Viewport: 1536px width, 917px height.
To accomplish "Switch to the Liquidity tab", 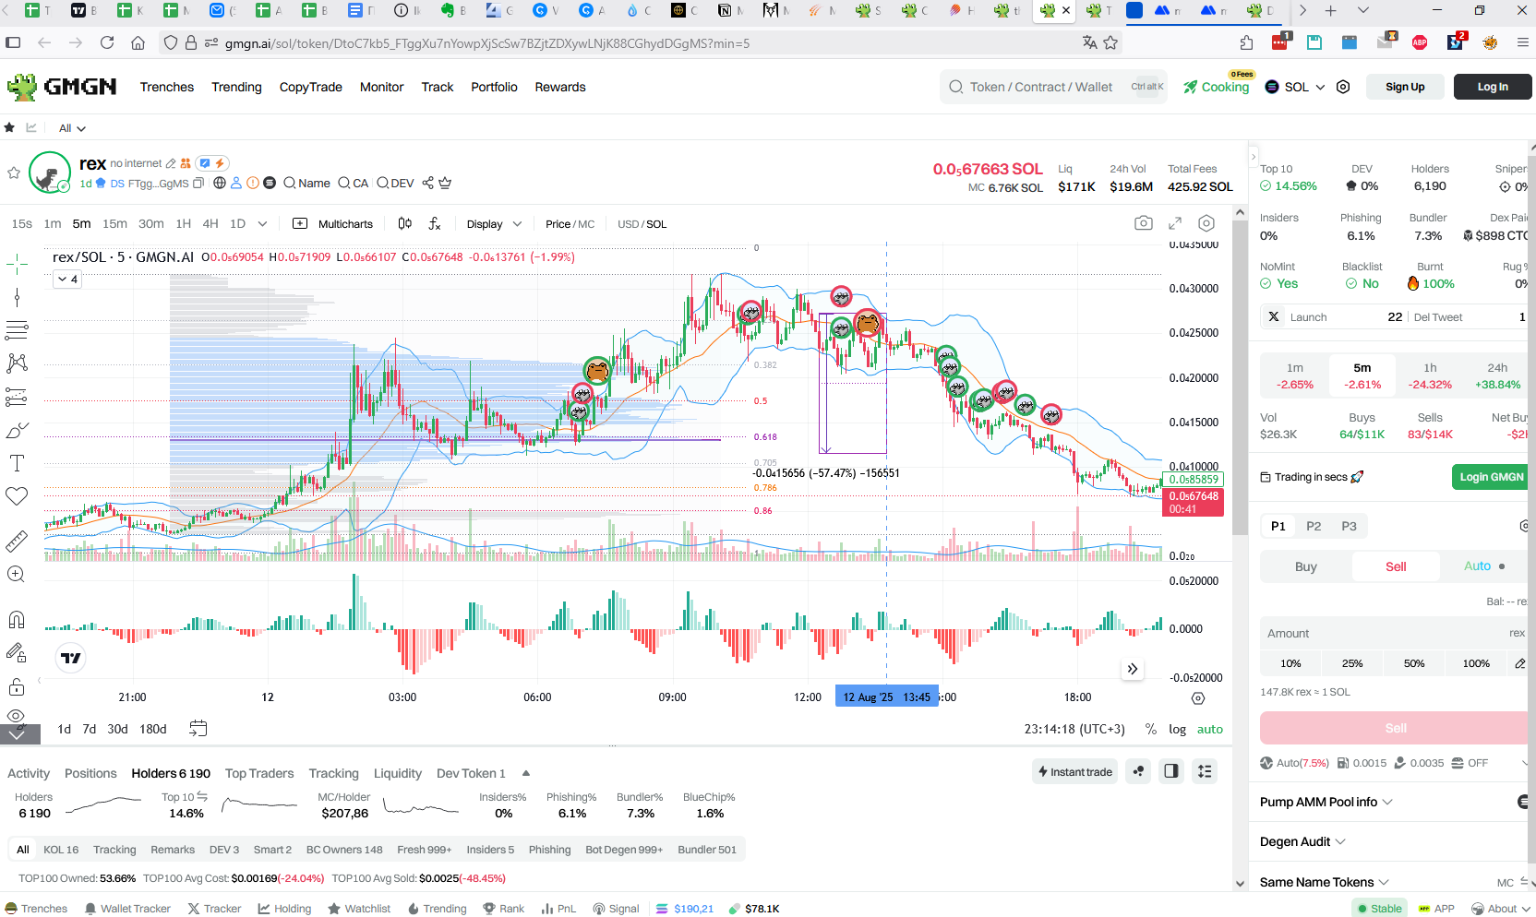I will 398,773.
